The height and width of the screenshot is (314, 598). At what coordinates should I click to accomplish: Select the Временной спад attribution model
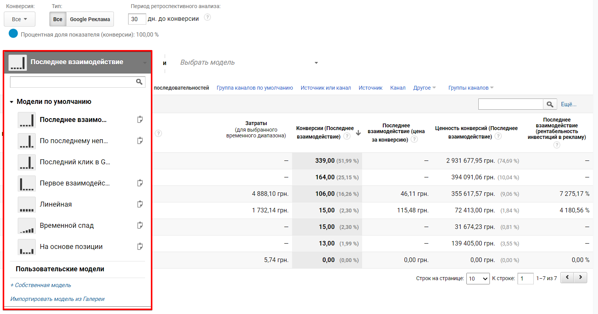point(67,225)
